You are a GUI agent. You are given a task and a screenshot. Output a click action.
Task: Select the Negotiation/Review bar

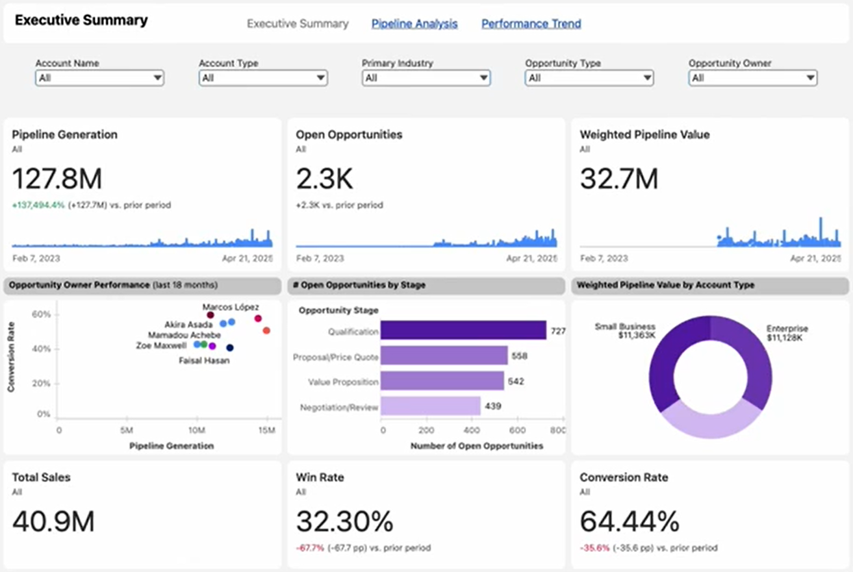click(430, 406)
